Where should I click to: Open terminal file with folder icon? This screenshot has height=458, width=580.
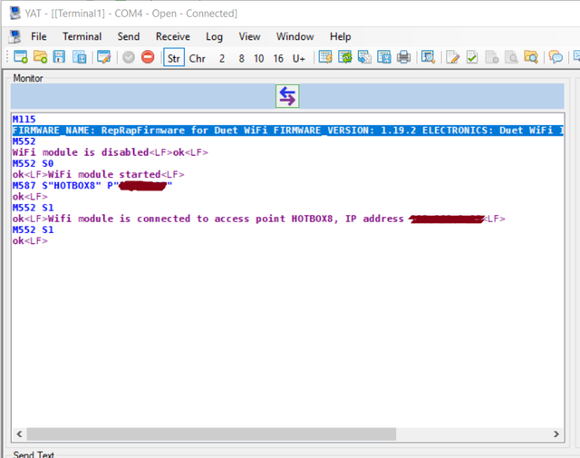click(x=40, y=57)
